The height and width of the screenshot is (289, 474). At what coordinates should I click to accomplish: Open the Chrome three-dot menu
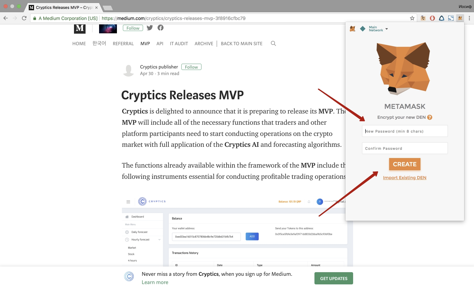[x=469, y=18]
